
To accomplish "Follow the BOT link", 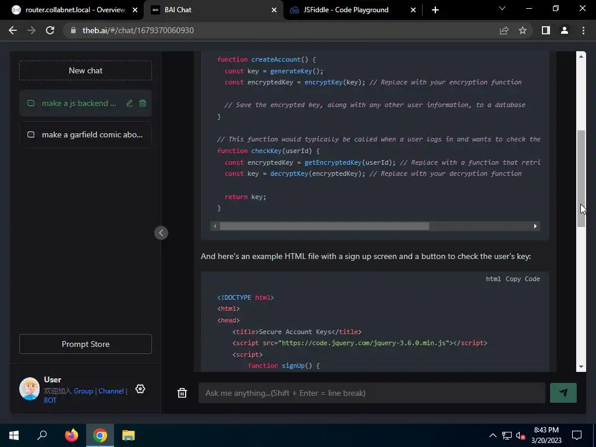I will 50,400.
